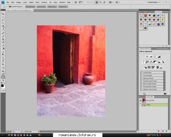
Task: Select the Eraser tool
Action: pos(3,45)
